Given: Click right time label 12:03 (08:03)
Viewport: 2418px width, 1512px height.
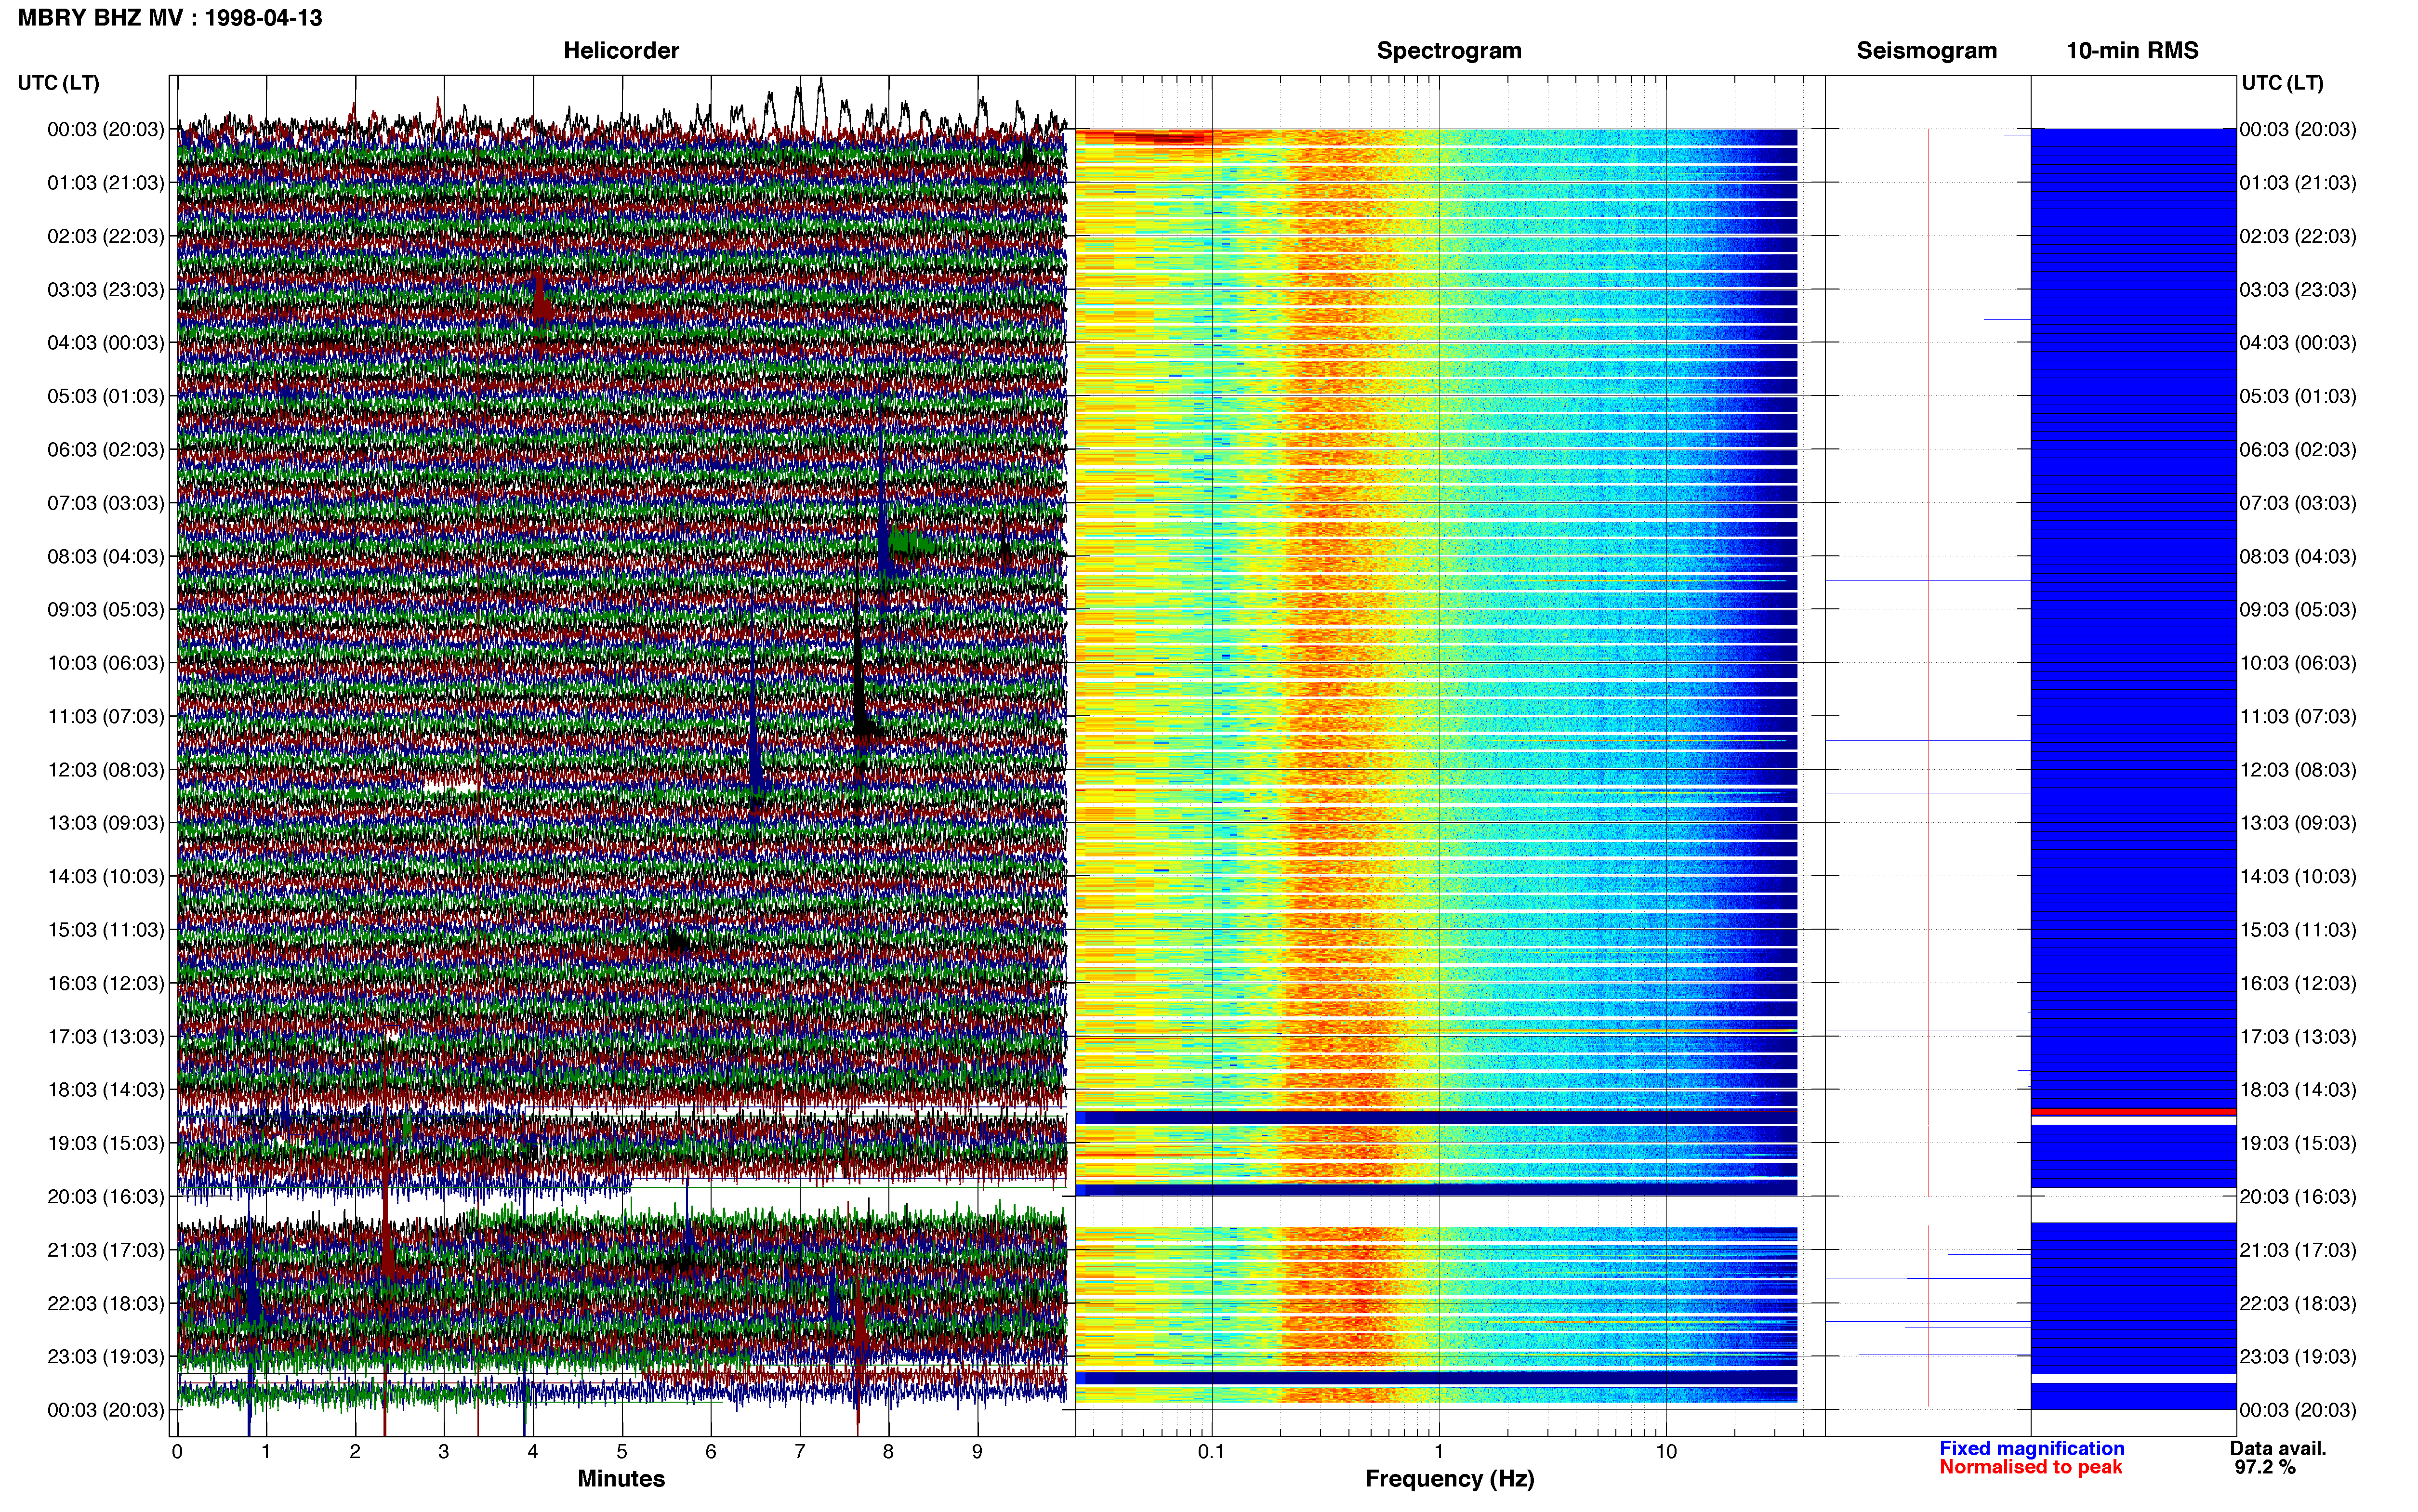Looking at the screenshot, I should [2298, 770].
